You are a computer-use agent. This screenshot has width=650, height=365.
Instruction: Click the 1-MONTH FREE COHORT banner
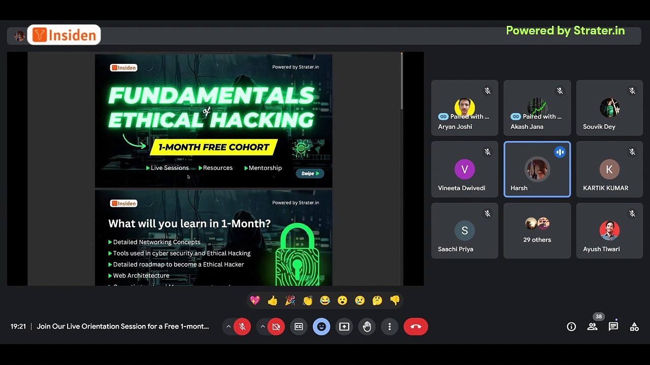pos(214,148)
